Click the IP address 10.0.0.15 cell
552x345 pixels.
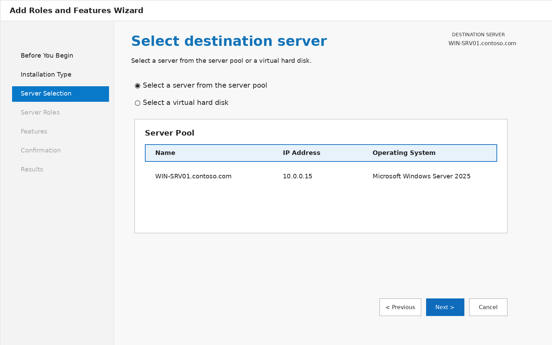pos(297,176)
